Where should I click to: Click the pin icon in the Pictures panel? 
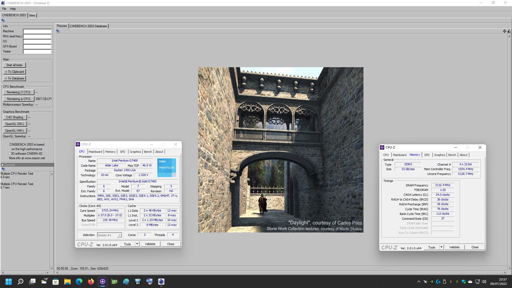(58, 31)
